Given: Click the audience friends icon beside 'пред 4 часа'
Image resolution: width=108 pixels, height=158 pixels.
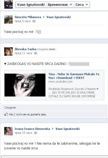Looking at the screenshot, I should tap(34, 21).
